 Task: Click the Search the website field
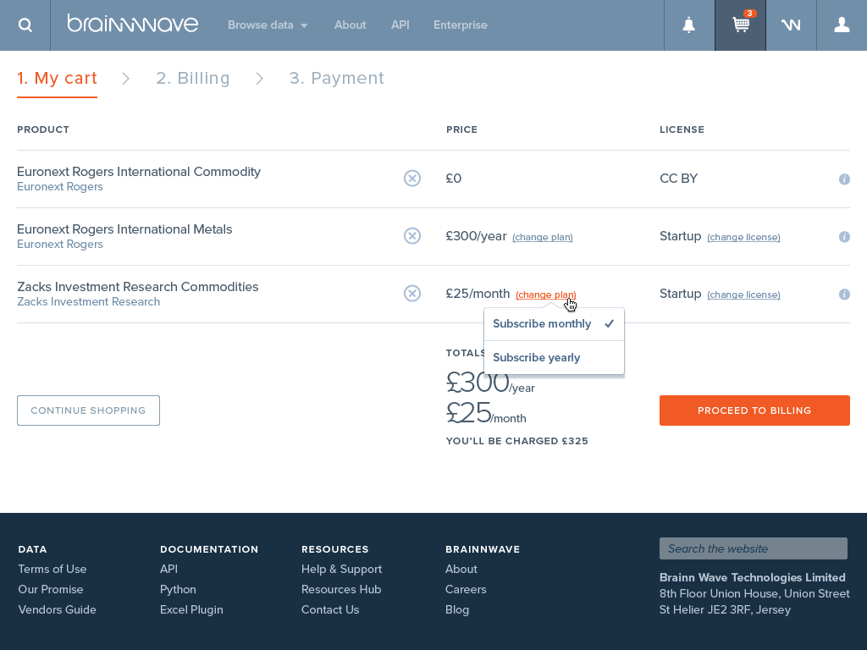tap(754, 548)
